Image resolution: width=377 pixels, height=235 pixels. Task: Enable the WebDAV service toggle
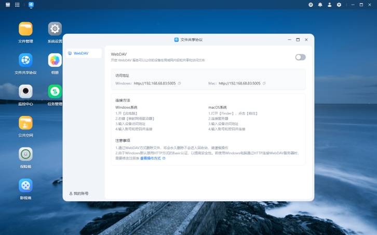300,57
